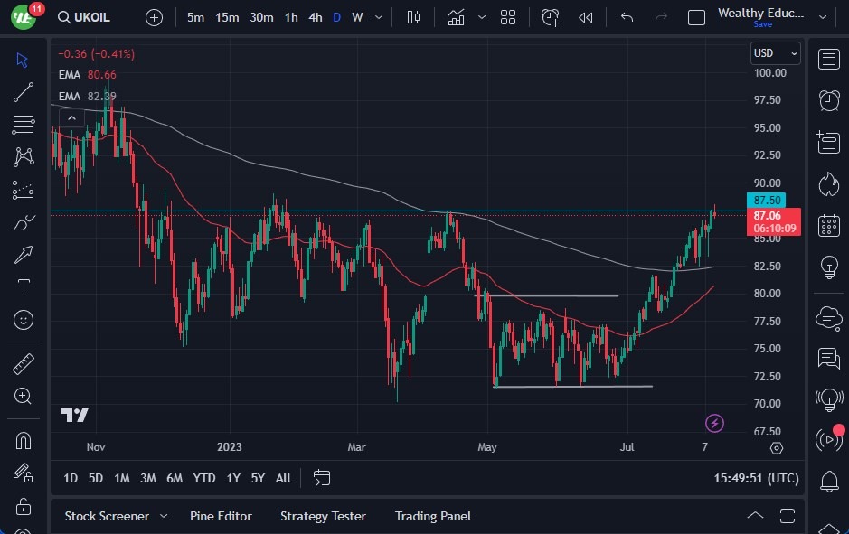Click the Save link under the account name
This screenshot has width=849, height=534.
764,24
